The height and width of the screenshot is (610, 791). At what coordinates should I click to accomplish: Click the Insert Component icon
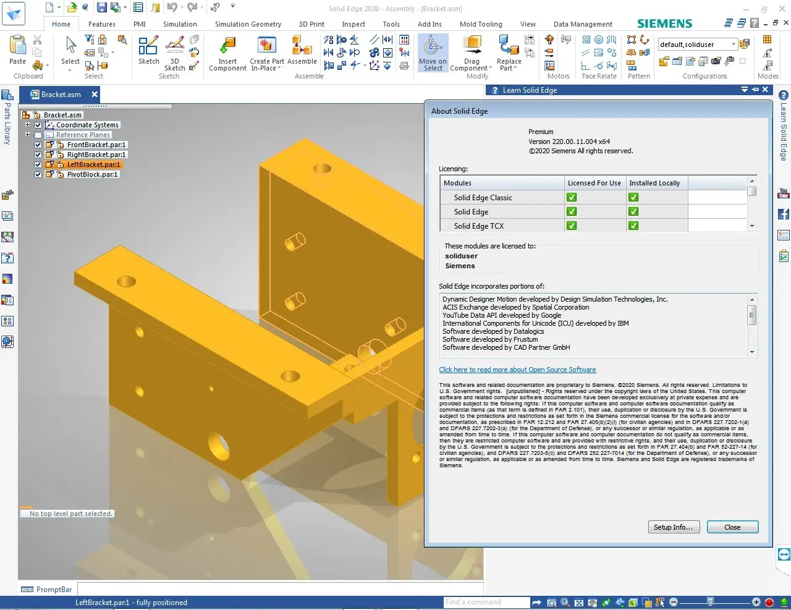click(227, 46)
